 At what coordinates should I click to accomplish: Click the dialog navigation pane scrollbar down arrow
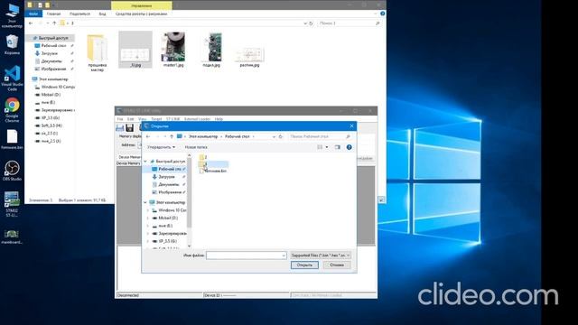coord(190,246)
